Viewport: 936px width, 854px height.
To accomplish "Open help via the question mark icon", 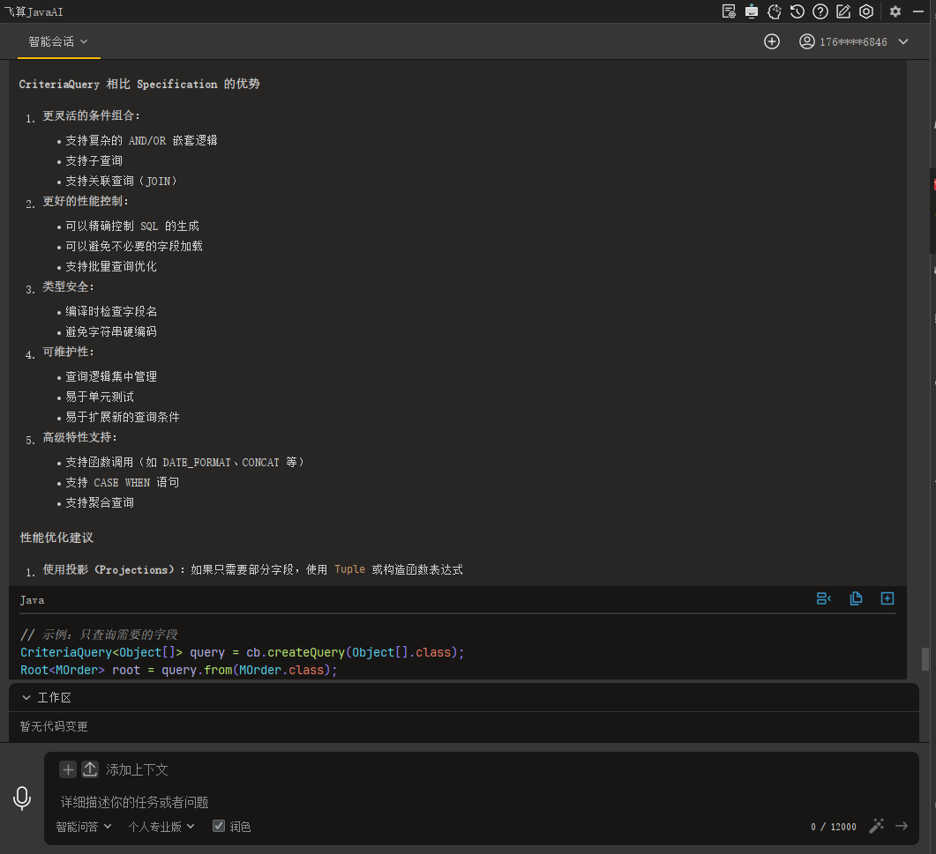I will point(820,11).
